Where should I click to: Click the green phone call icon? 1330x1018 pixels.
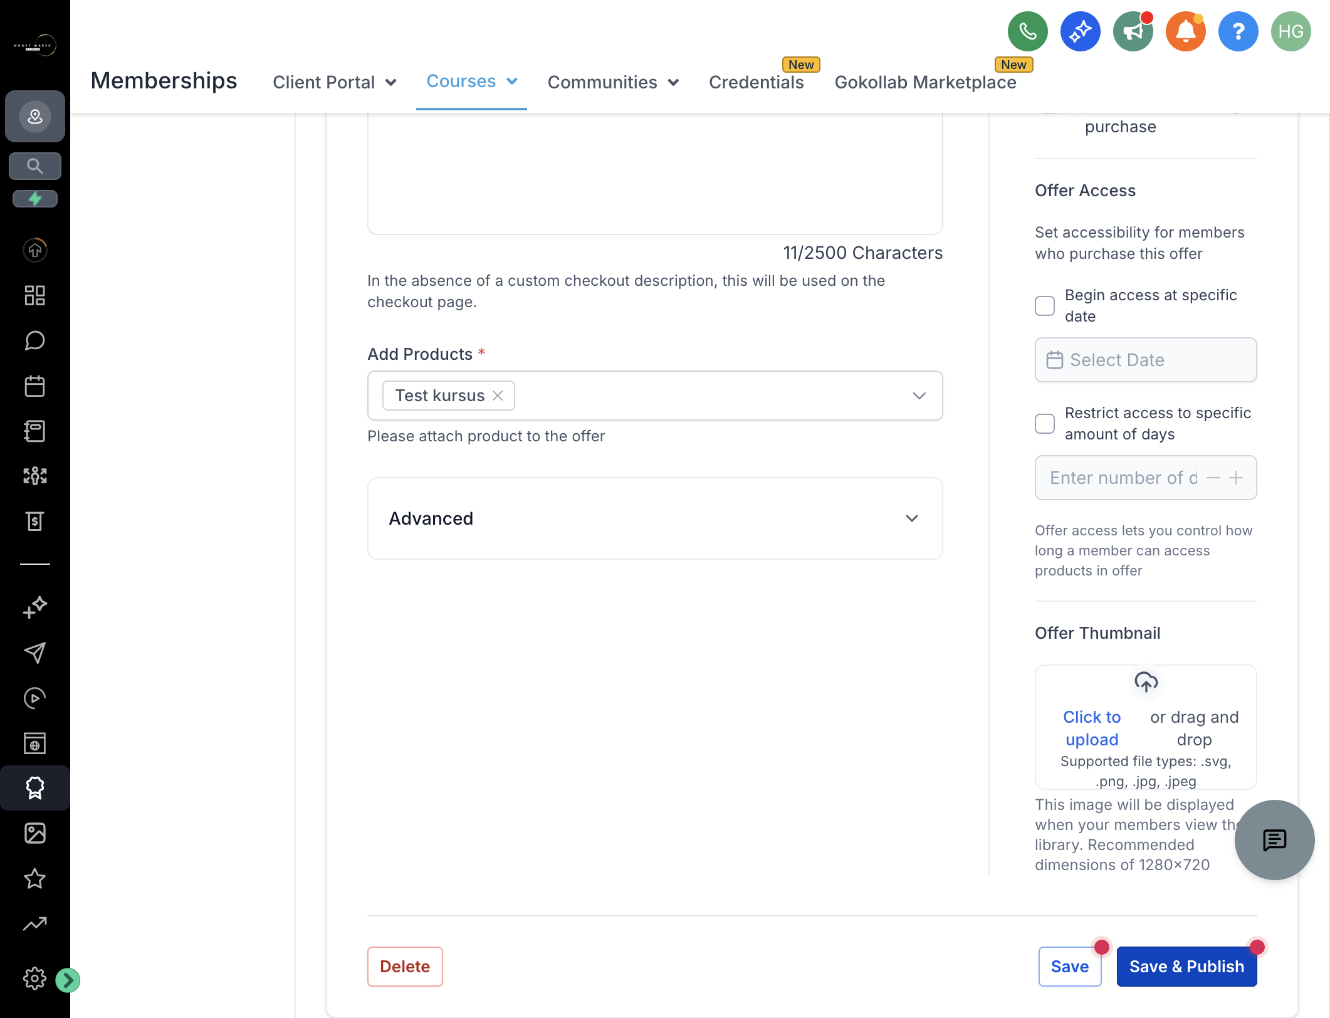coord(1027,31)
